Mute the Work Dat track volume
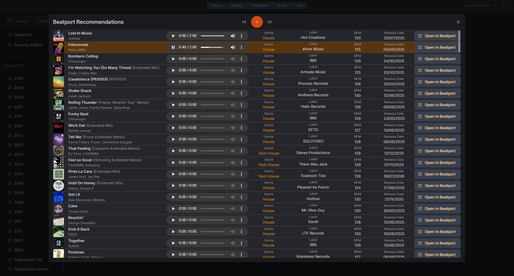Image resolution: width=514 pixels, height=276 pixels. tap(233, 128)
